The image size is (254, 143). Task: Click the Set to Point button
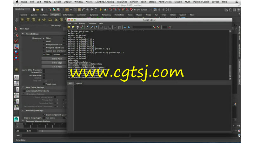click(x=54, y=59)
